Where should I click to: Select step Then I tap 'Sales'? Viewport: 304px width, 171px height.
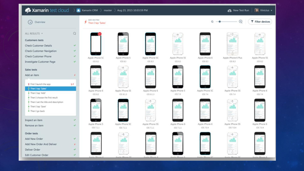point(50,88)
